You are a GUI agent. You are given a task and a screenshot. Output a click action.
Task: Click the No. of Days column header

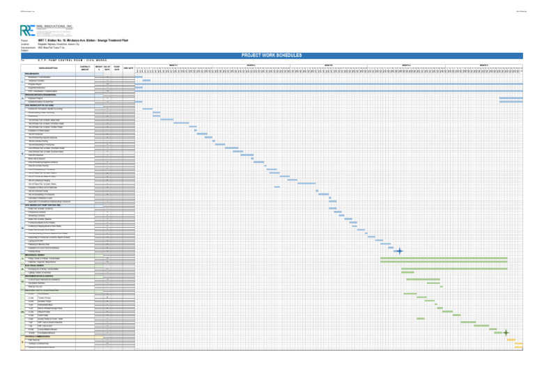(107, 68)
